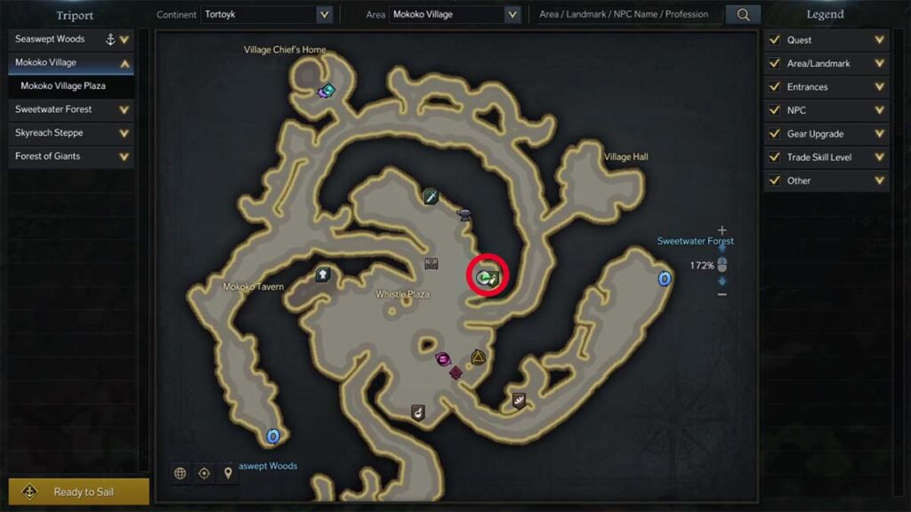Select the anvil blacksmith icon on map
The height and width of the screenshot is (512, 911).
pyautogui.click(x=464, y=215)
